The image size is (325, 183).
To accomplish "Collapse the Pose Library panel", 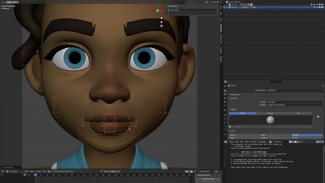I will (x=173, y=6).
